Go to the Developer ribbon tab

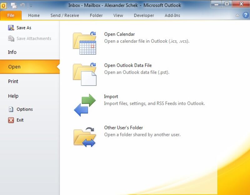(x=144, y=15)
